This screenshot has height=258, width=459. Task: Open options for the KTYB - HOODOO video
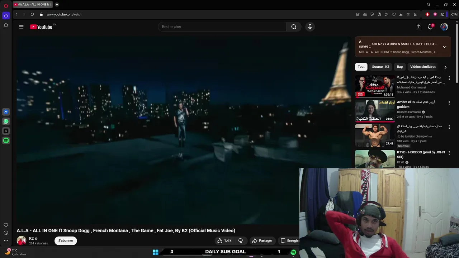(449, 153)
